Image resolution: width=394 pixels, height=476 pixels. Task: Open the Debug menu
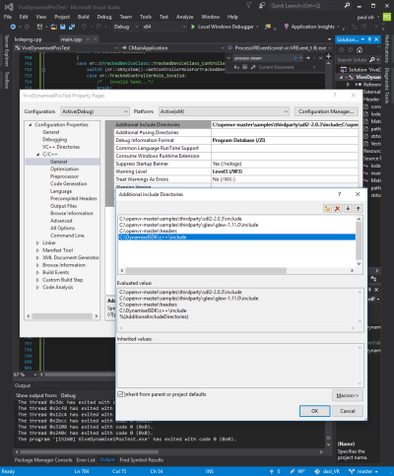pyautogui.click(x=104, y=17)
